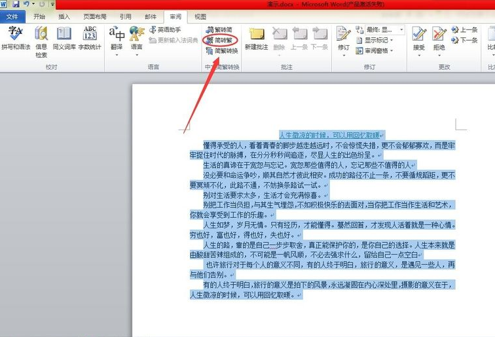Run 拼写和语法 check
This screenshot has width=495, height=337.
16,38
